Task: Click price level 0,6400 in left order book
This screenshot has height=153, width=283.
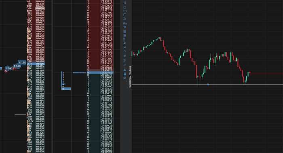Action: tap(40, 47)
